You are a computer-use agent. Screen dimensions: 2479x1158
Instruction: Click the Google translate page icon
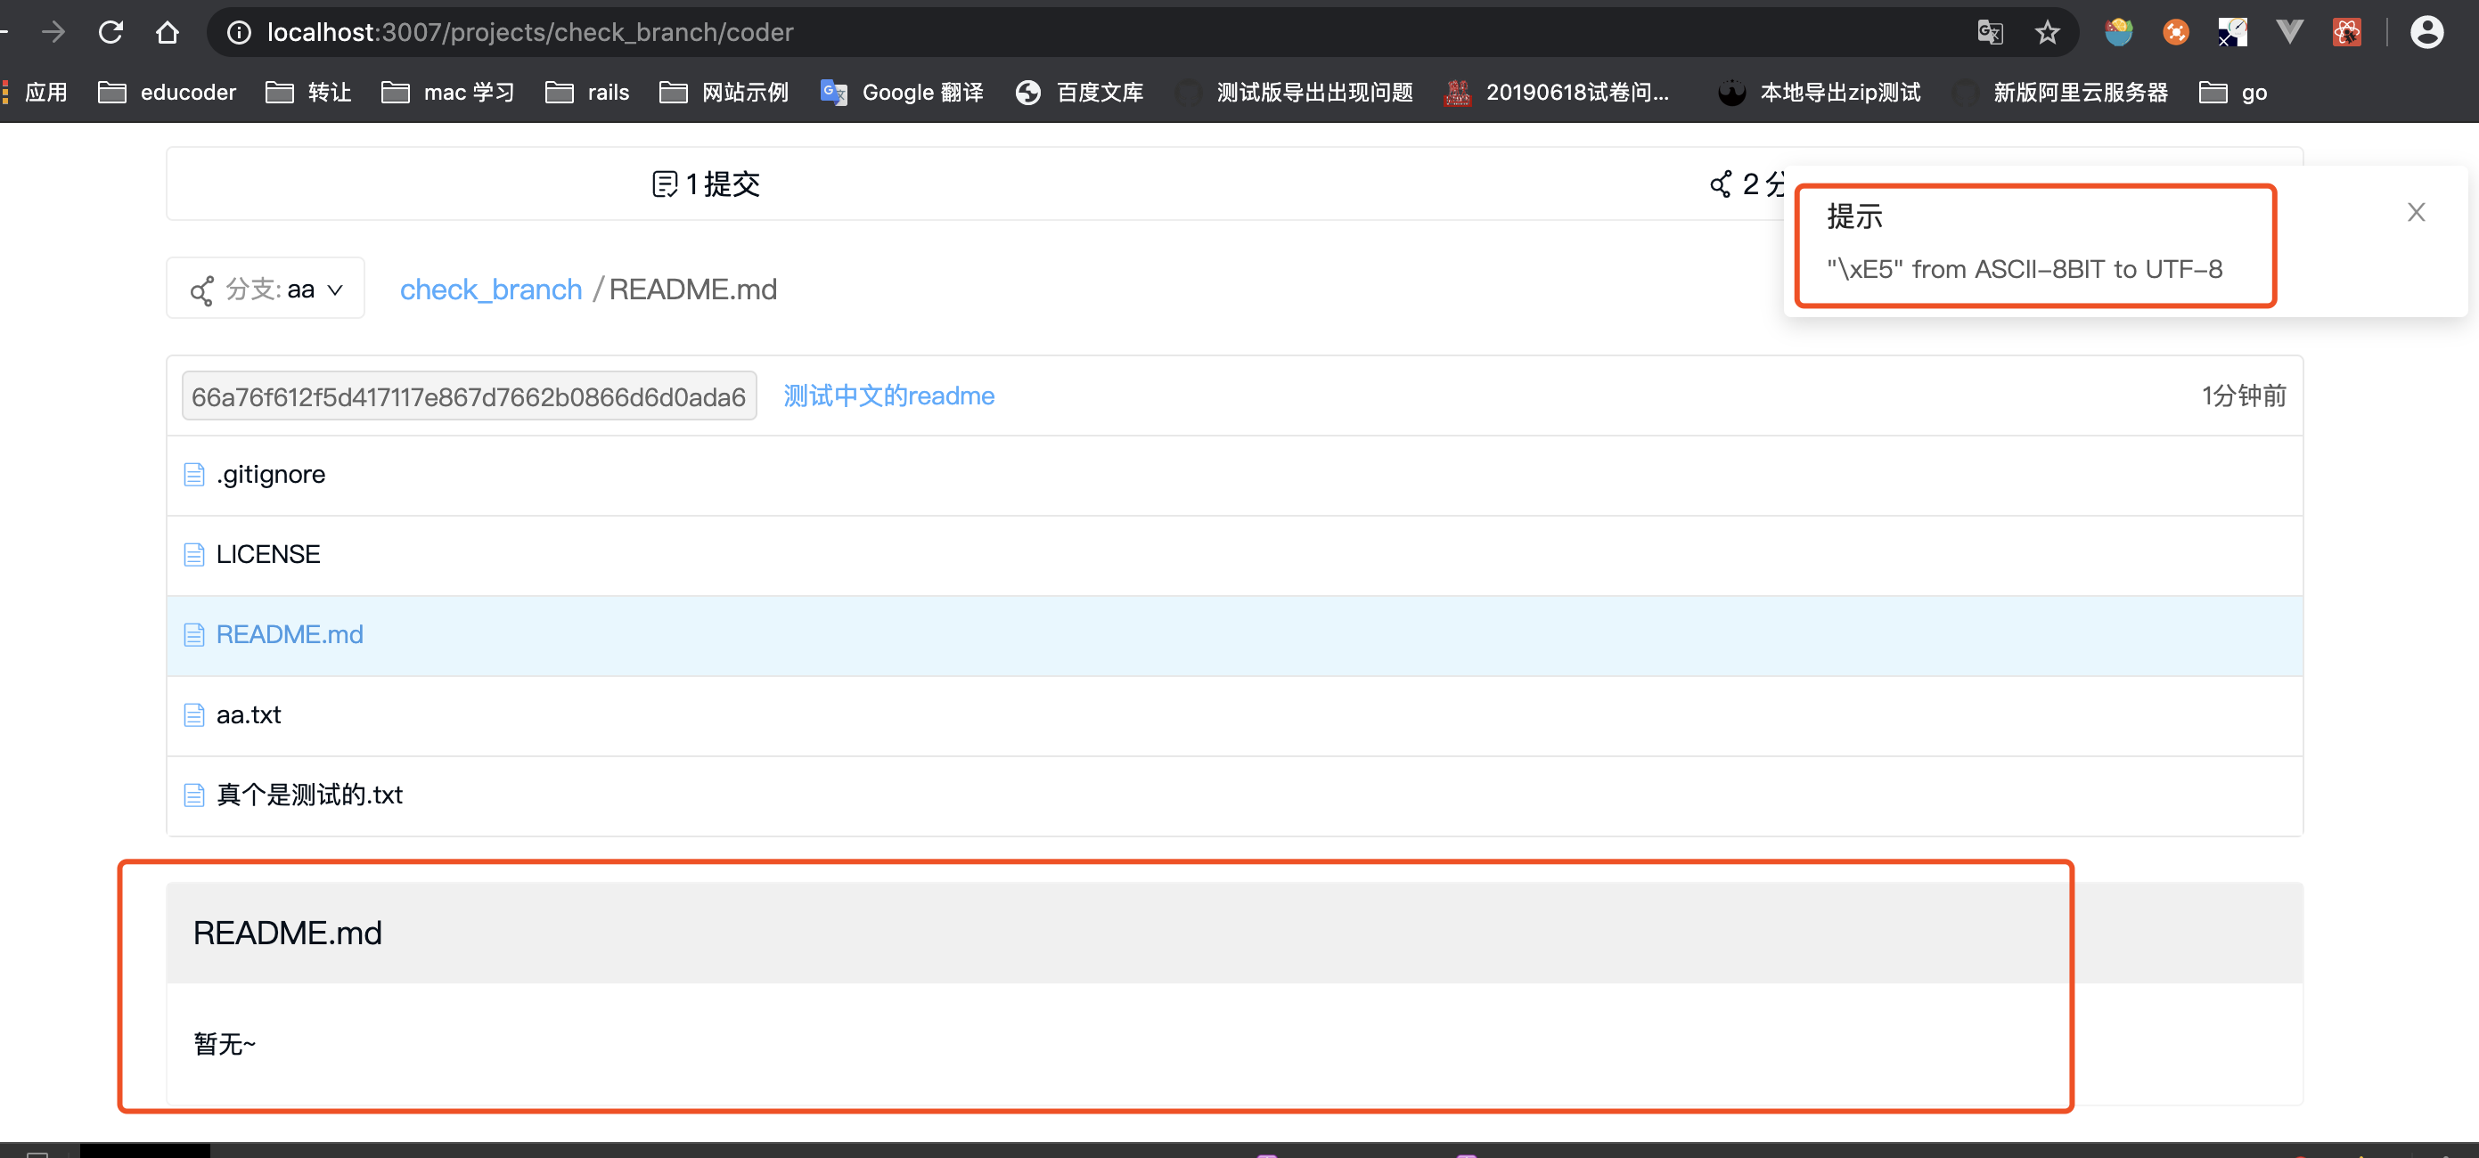pyautogui.click(x=1989, y=33)
